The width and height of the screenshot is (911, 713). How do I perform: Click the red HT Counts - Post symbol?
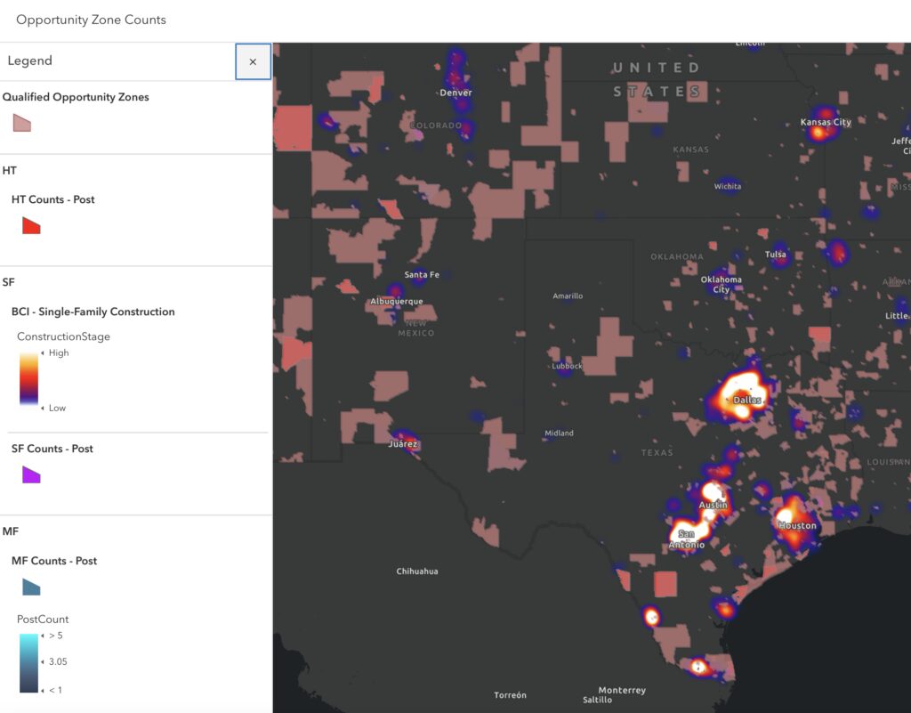tap(31, 225)
